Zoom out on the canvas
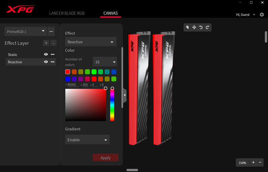 (x=260, y=162)
